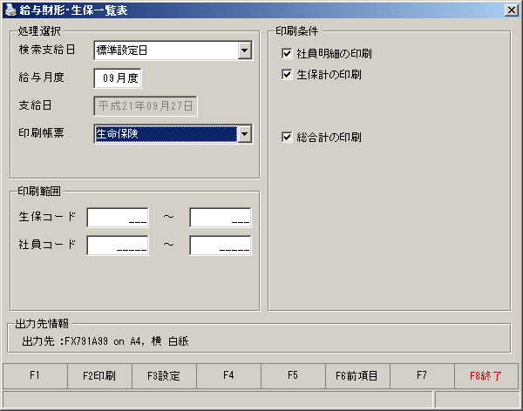
Task: Click the F6前項目 button
Action: (357, 375)
